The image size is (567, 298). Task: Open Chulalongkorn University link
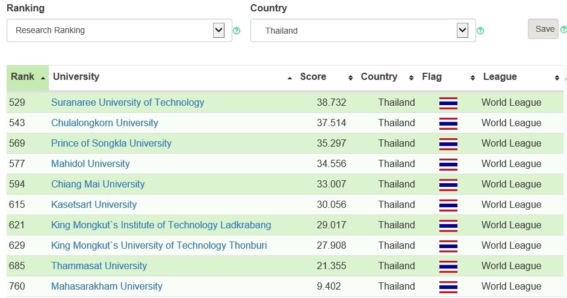click(105, 123)
